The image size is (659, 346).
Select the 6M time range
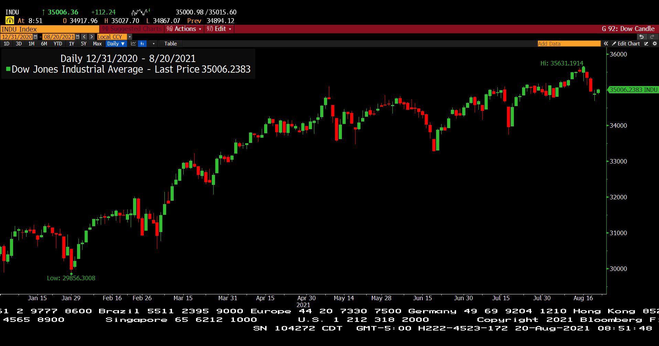click(x=44, y=44)
